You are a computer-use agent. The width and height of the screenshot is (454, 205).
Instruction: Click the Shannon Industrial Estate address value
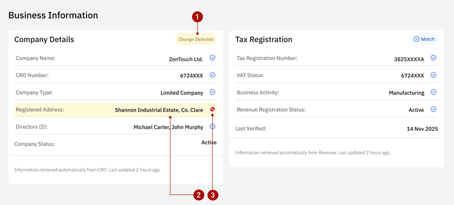point(159,110)
